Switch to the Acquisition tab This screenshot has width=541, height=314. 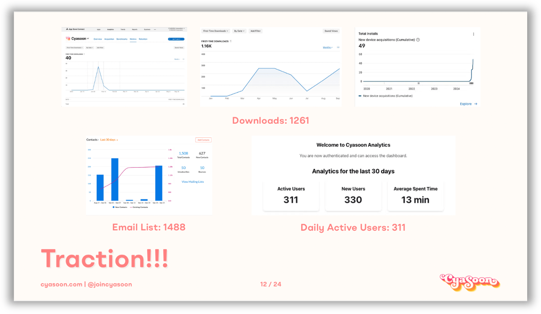point(109,39)
